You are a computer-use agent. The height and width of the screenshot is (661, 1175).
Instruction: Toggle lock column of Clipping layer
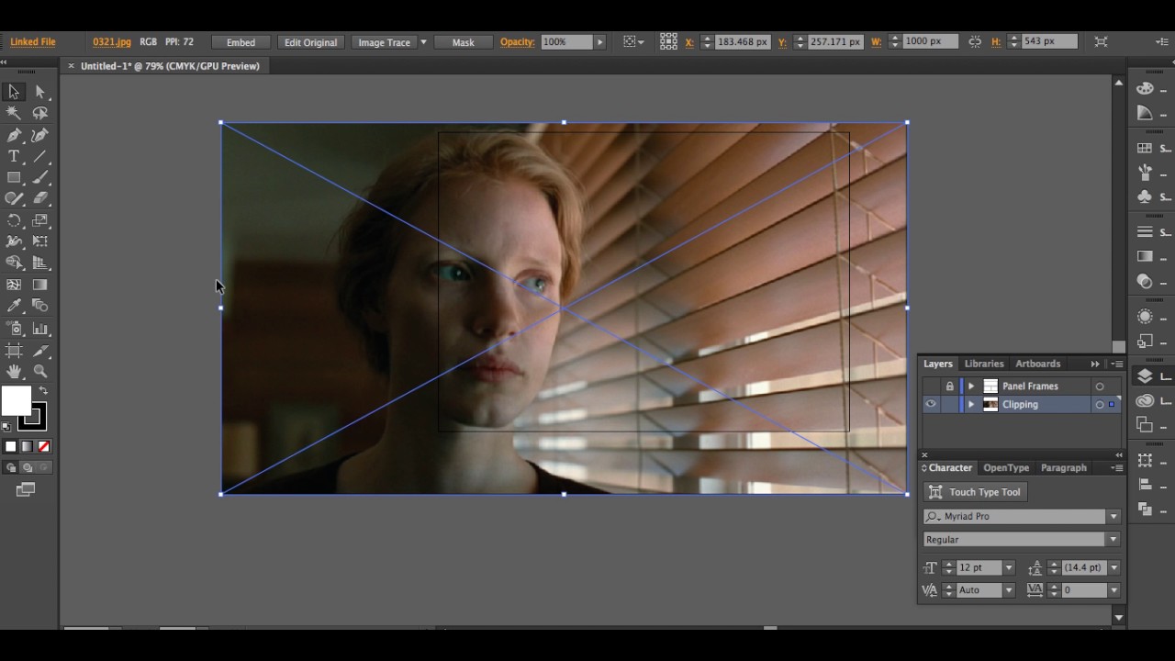pyautogui.click(x=949, y=404)
